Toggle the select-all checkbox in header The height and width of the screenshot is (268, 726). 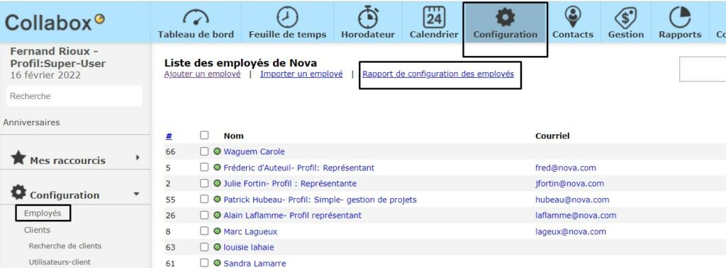[204, 135]
